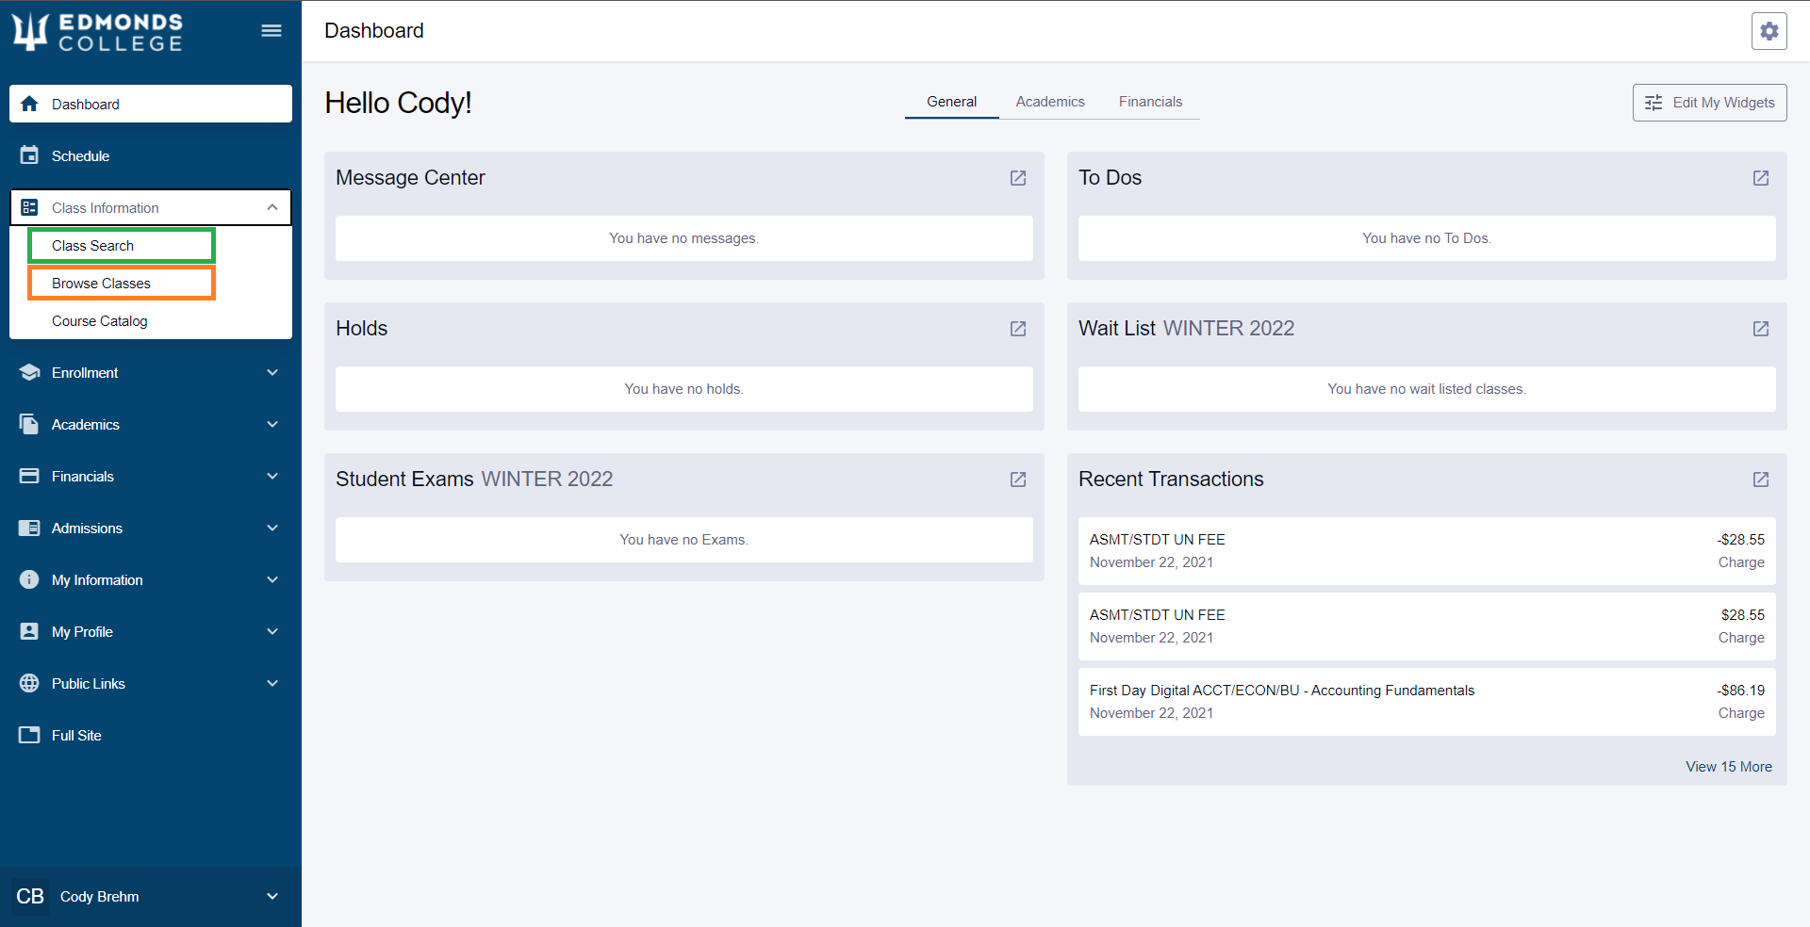The image size is (1810, 927).
Task: Click Edit My Widgets button
Action: point(1709,103)
